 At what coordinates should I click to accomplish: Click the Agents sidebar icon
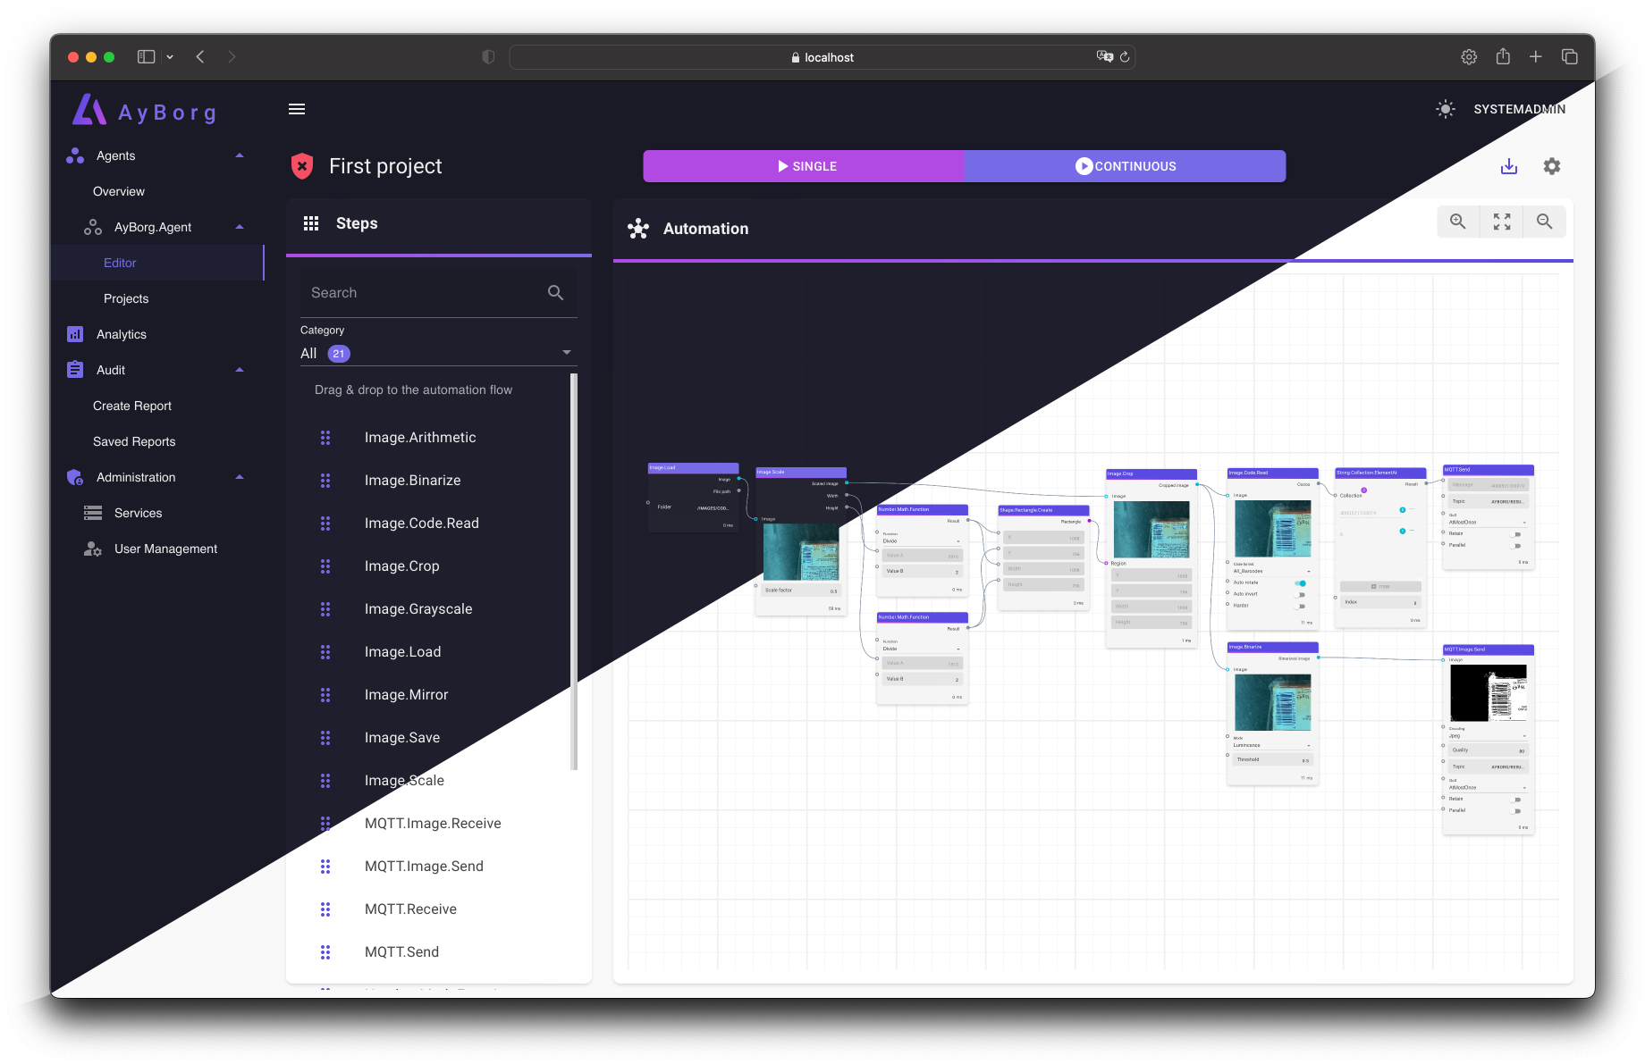(75, 155)
